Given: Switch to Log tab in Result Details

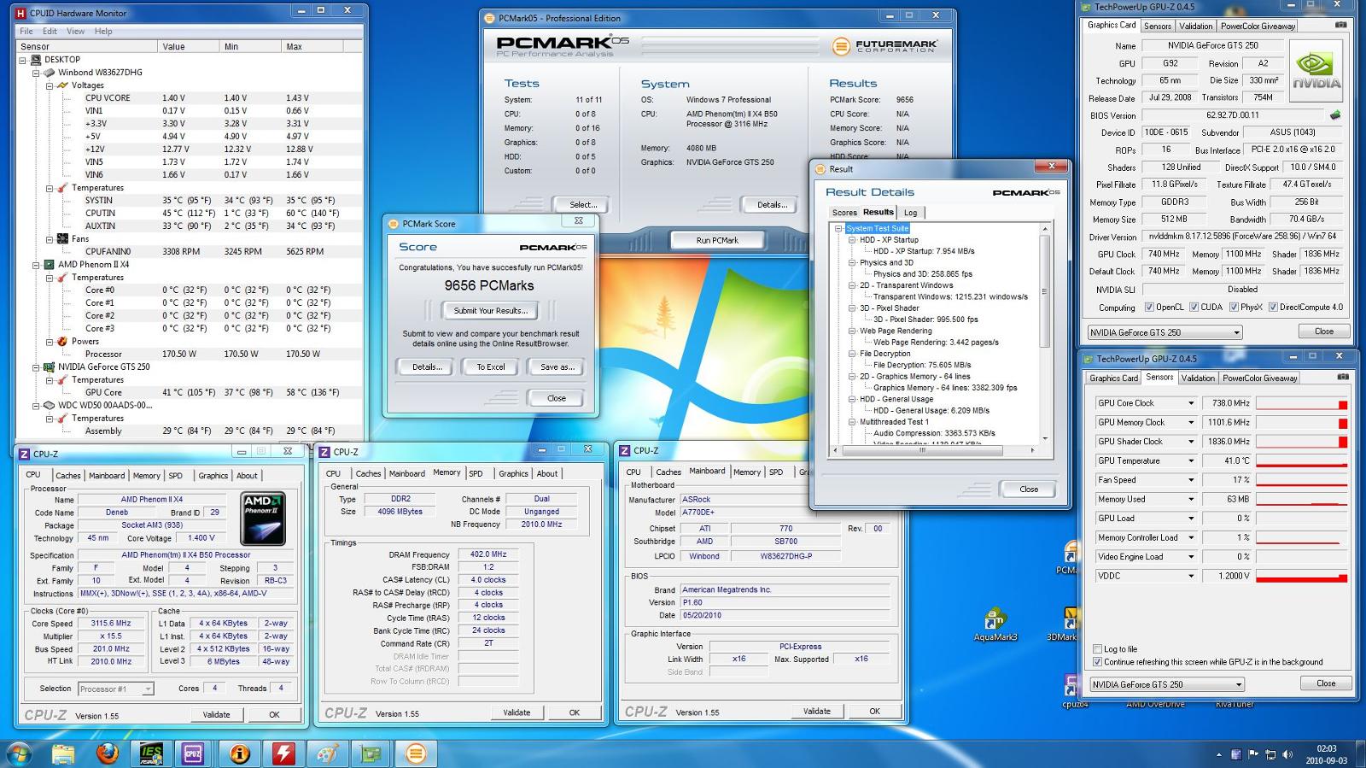Looking at the screenshot, I should click(x=911, y=213).
